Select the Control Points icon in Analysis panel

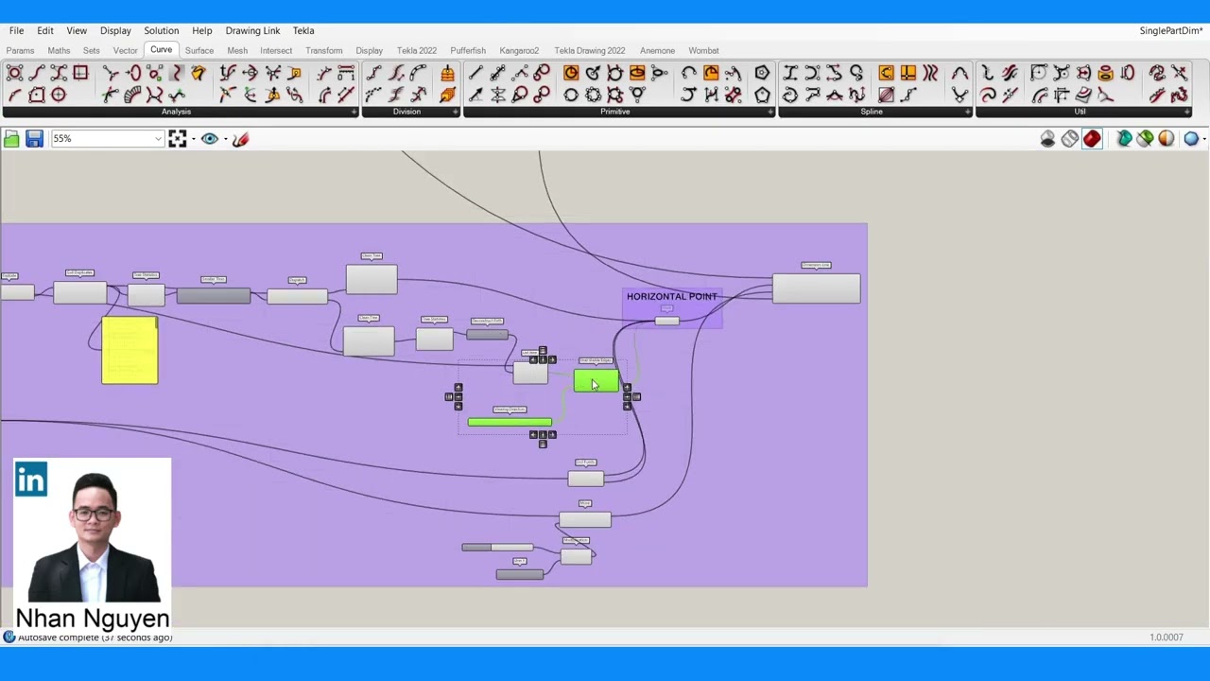click(14, 73)
